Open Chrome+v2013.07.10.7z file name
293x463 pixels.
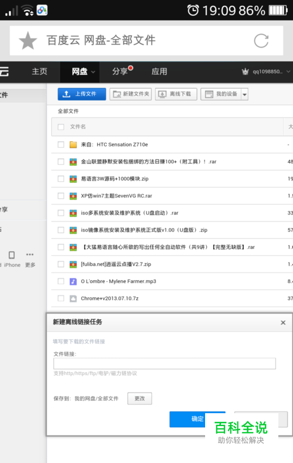(x=110, y=298)
